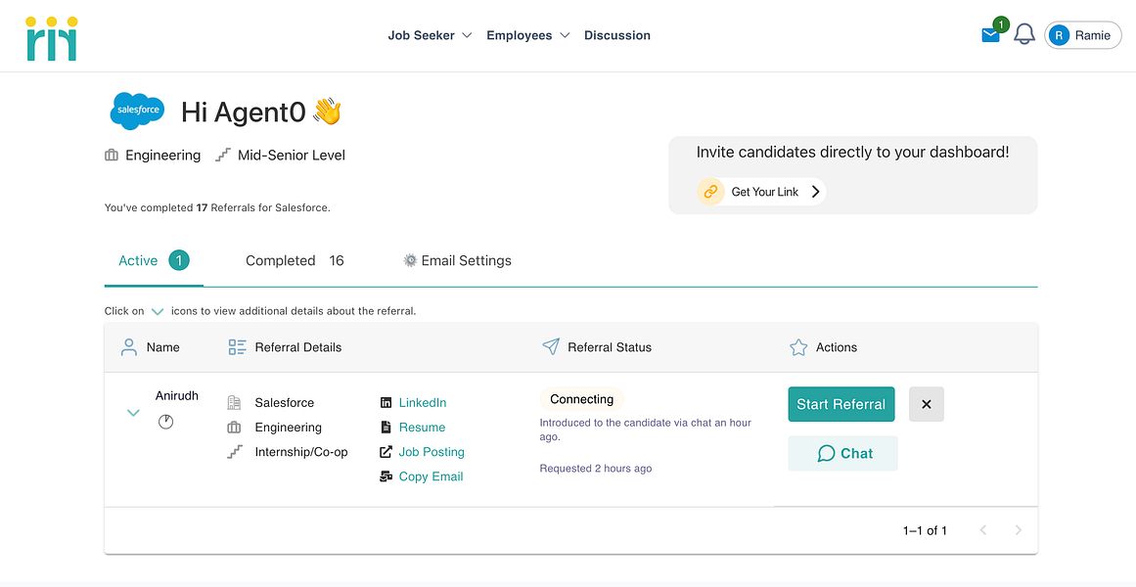Open the Job Posting external link icon
The image size is (1136, 587).
click(x=386, y=451)
